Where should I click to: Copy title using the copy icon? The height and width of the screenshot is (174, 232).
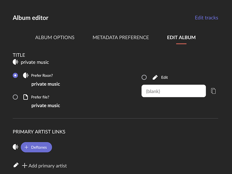point(213,91)
